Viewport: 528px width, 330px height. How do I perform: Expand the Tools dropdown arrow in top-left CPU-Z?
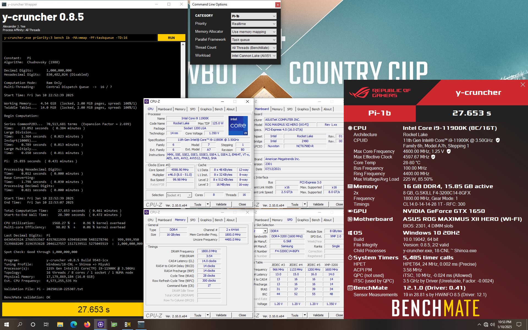[208, 204]
